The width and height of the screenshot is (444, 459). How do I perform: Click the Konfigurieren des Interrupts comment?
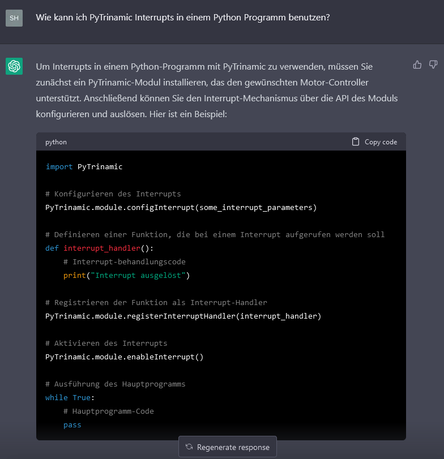tap(113, 194)
